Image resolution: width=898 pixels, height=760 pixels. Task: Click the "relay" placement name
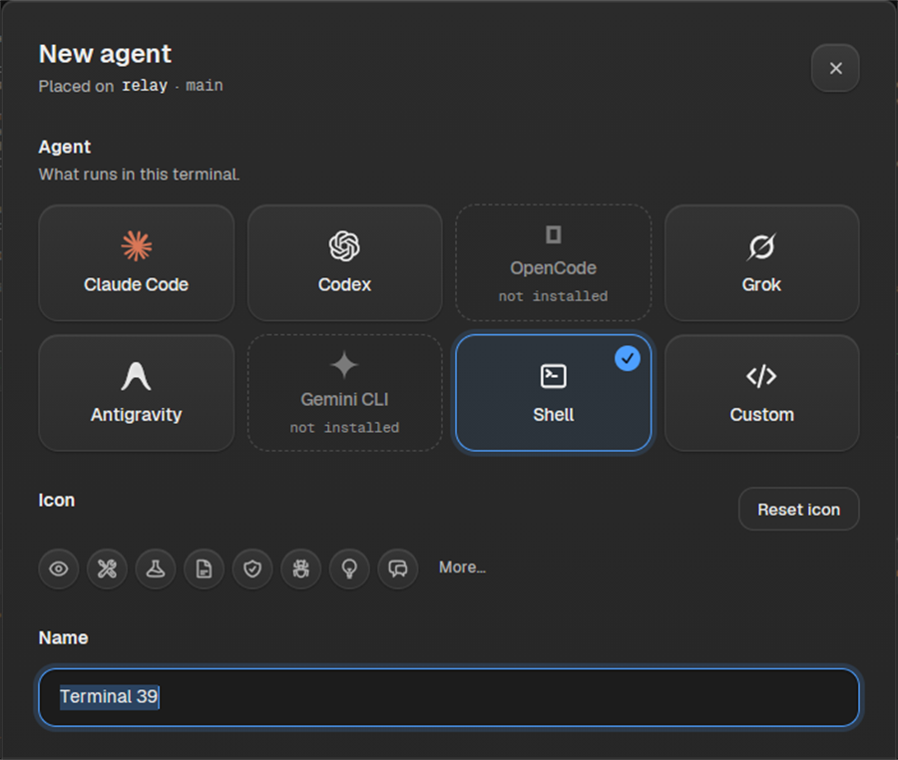tap(145, 86)
